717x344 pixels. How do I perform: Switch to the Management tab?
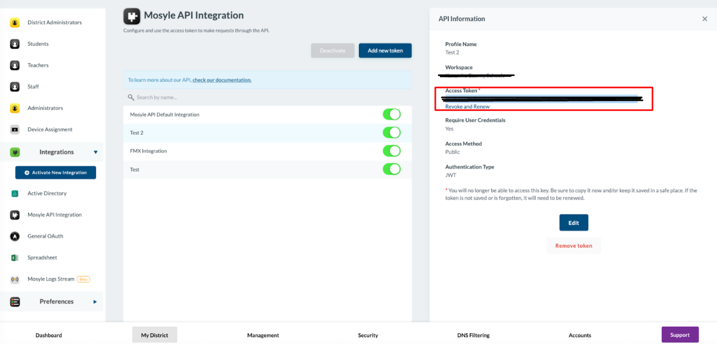[x=263, y=335]
